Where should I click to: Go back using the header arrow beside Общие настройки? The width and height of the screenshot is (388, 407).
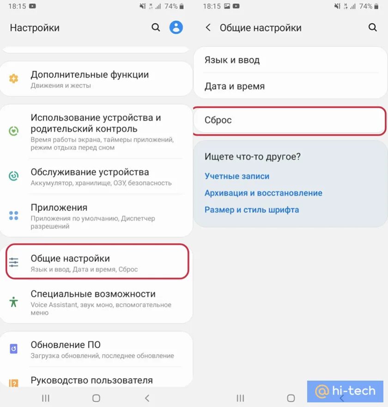(x=208, y=27)
